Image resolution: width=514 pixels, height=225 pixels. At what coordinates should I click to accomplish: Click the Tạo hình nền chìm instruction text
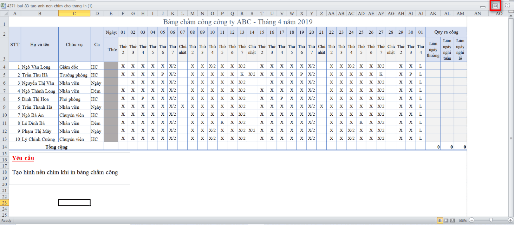tap(65, 172)
